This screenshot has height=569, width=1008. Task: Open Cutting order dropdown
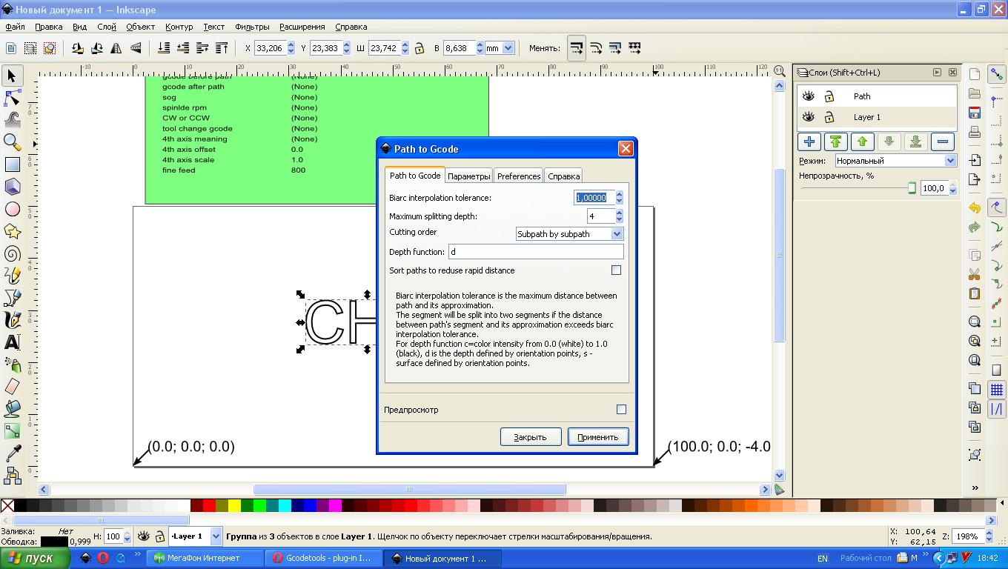click(569, 233)
